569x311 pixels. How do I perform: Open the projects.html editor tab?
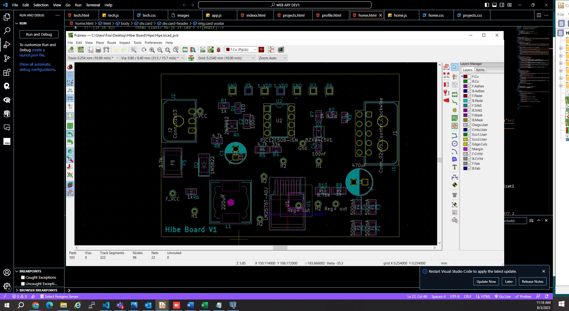293,15
